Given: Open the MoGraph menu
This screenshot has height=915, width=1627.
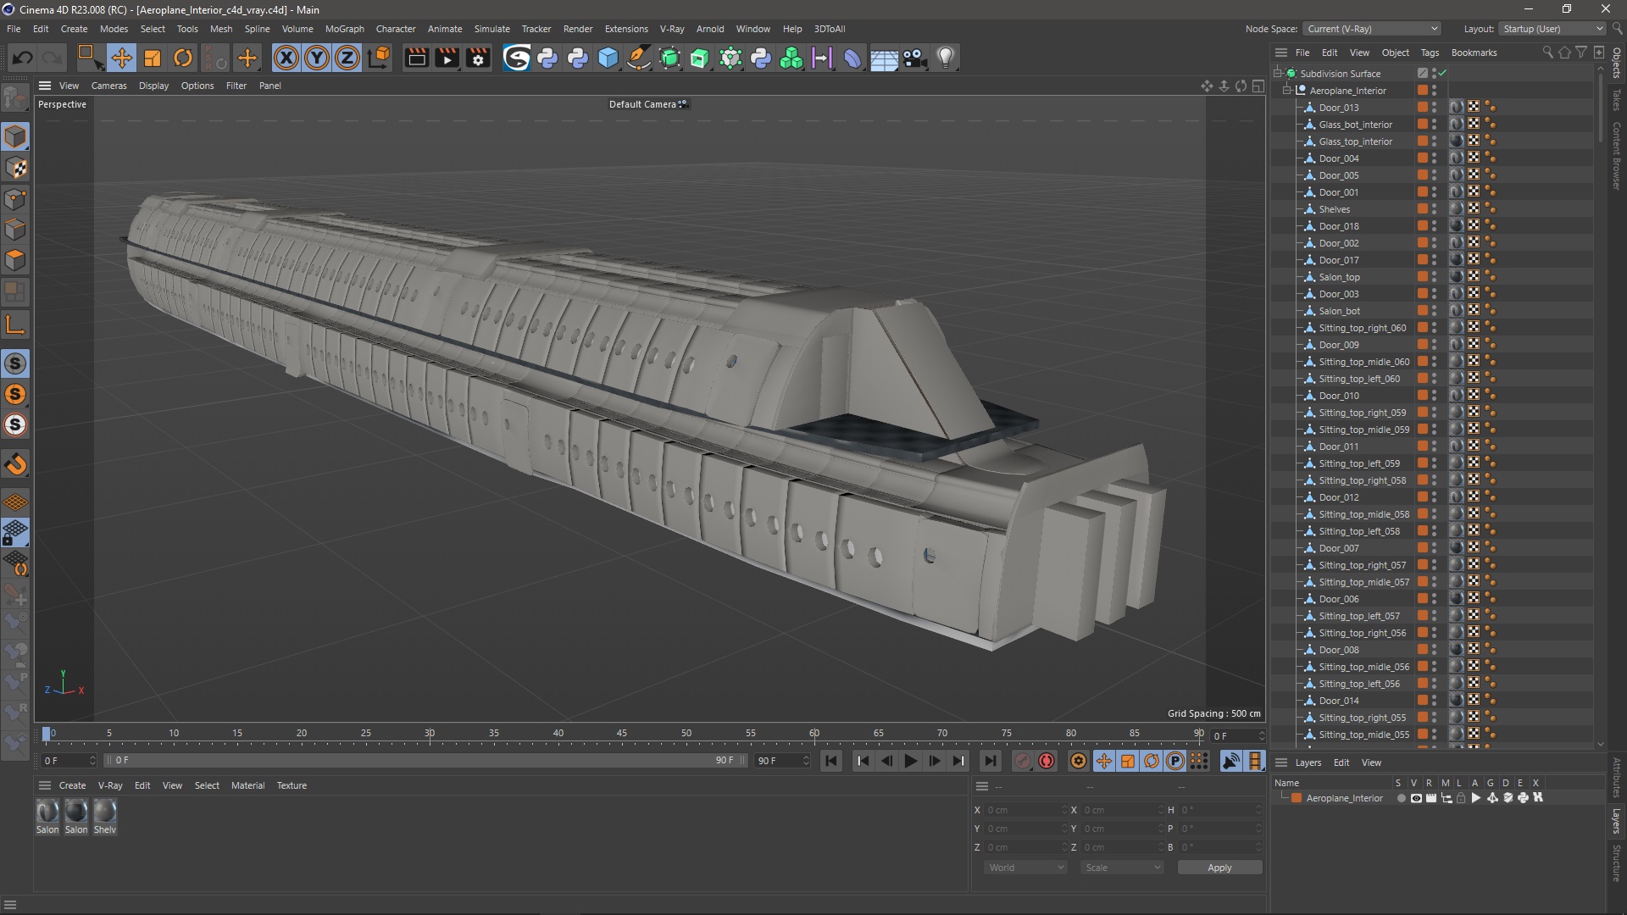Looking at the screenshot, I should point(344,29).
